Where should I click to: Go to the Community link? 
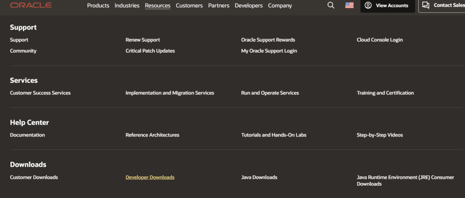pos(23,51)
